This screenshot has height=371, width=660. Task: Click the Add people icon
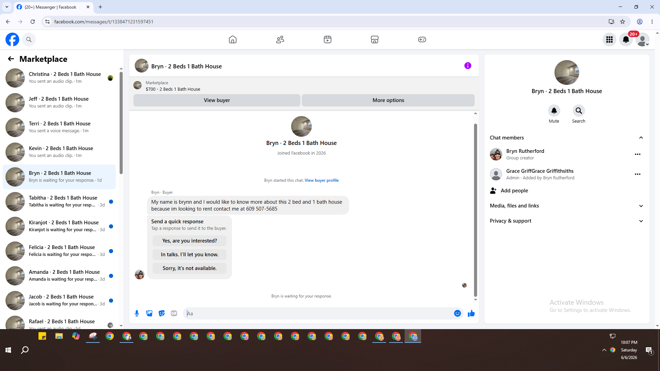(x=493, y=191)
